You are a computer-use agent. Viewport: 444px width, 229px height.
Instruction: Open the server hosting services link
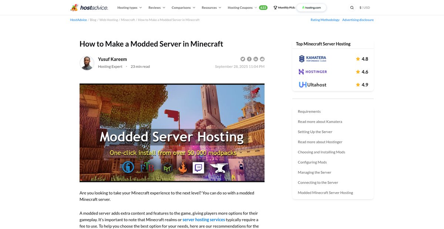coord(203,219)
